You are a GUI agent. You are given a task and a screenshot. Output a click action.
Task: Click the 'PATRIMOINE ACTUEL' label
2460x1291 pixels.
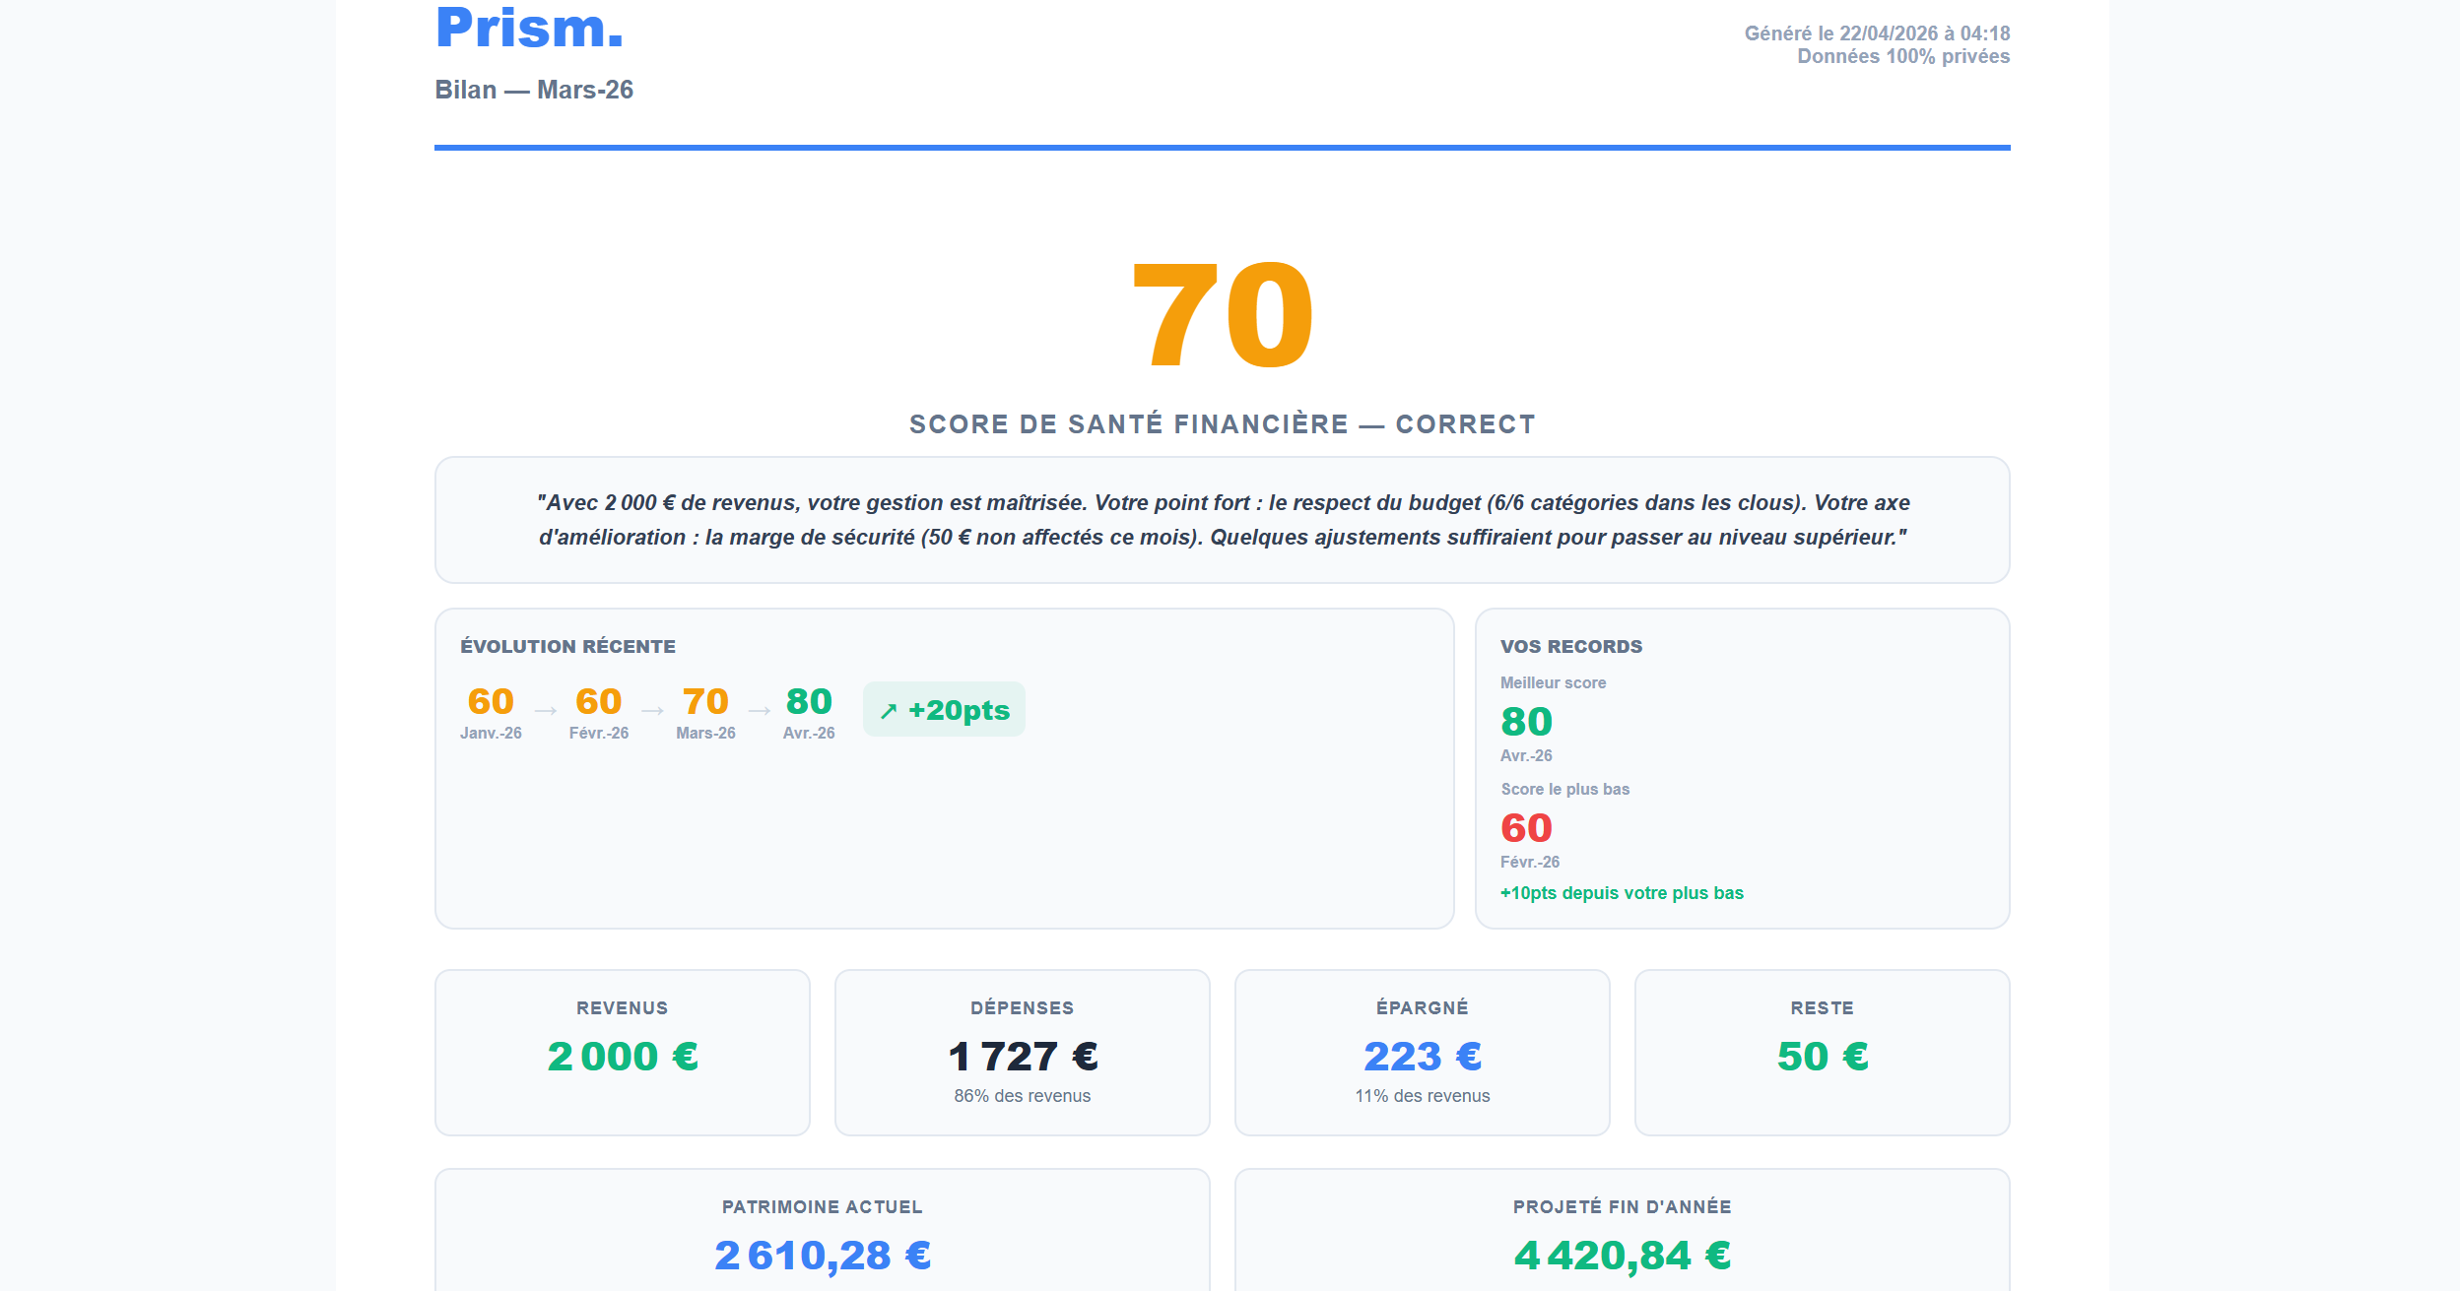(823, 1207)
